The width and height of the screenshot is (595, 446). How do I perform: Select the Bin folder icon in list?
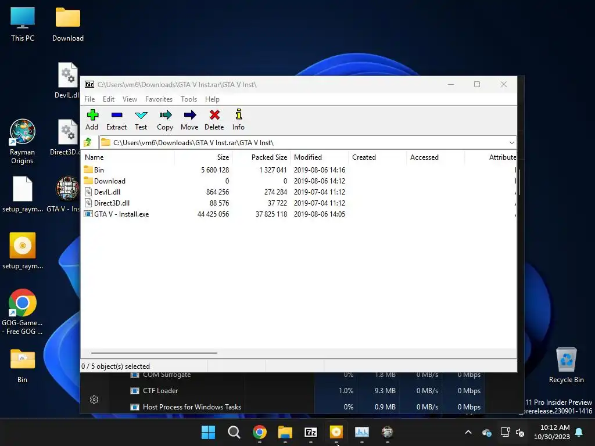click(88, 170)
